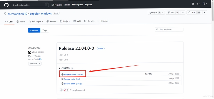Click the Find a release search box
Screen dimensions: 214x99
point(169,29)
